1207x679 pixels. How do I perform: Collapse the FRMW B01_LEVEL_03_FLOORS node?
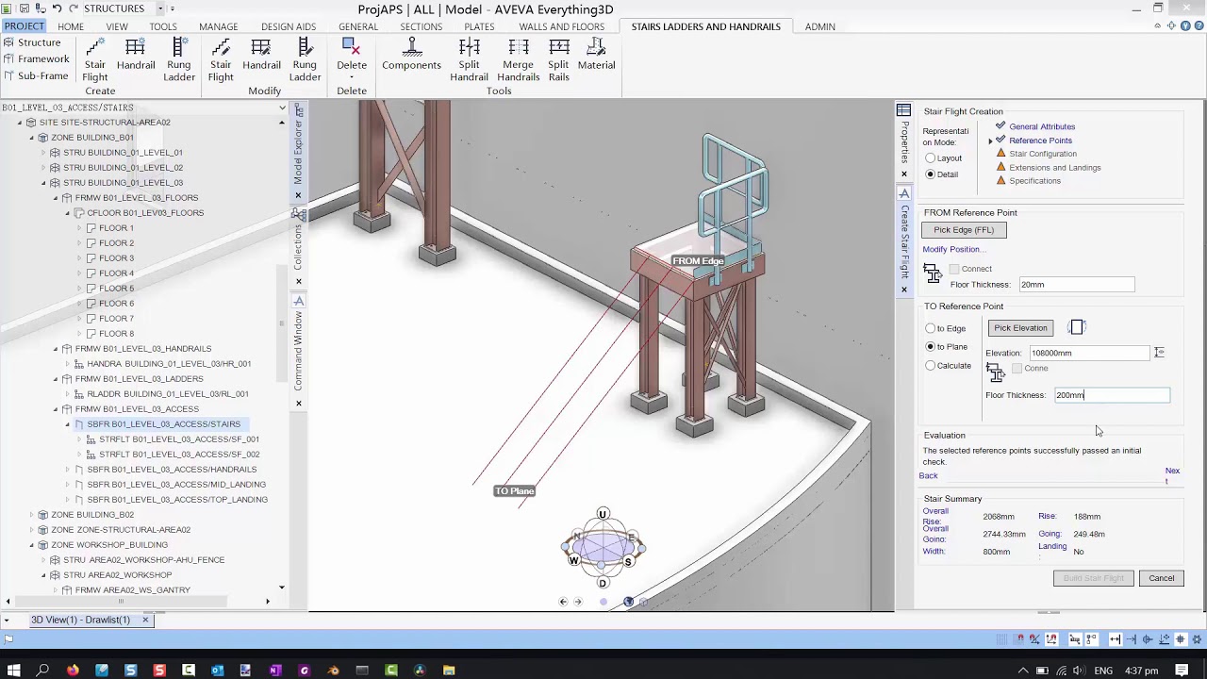coord(56,198)
